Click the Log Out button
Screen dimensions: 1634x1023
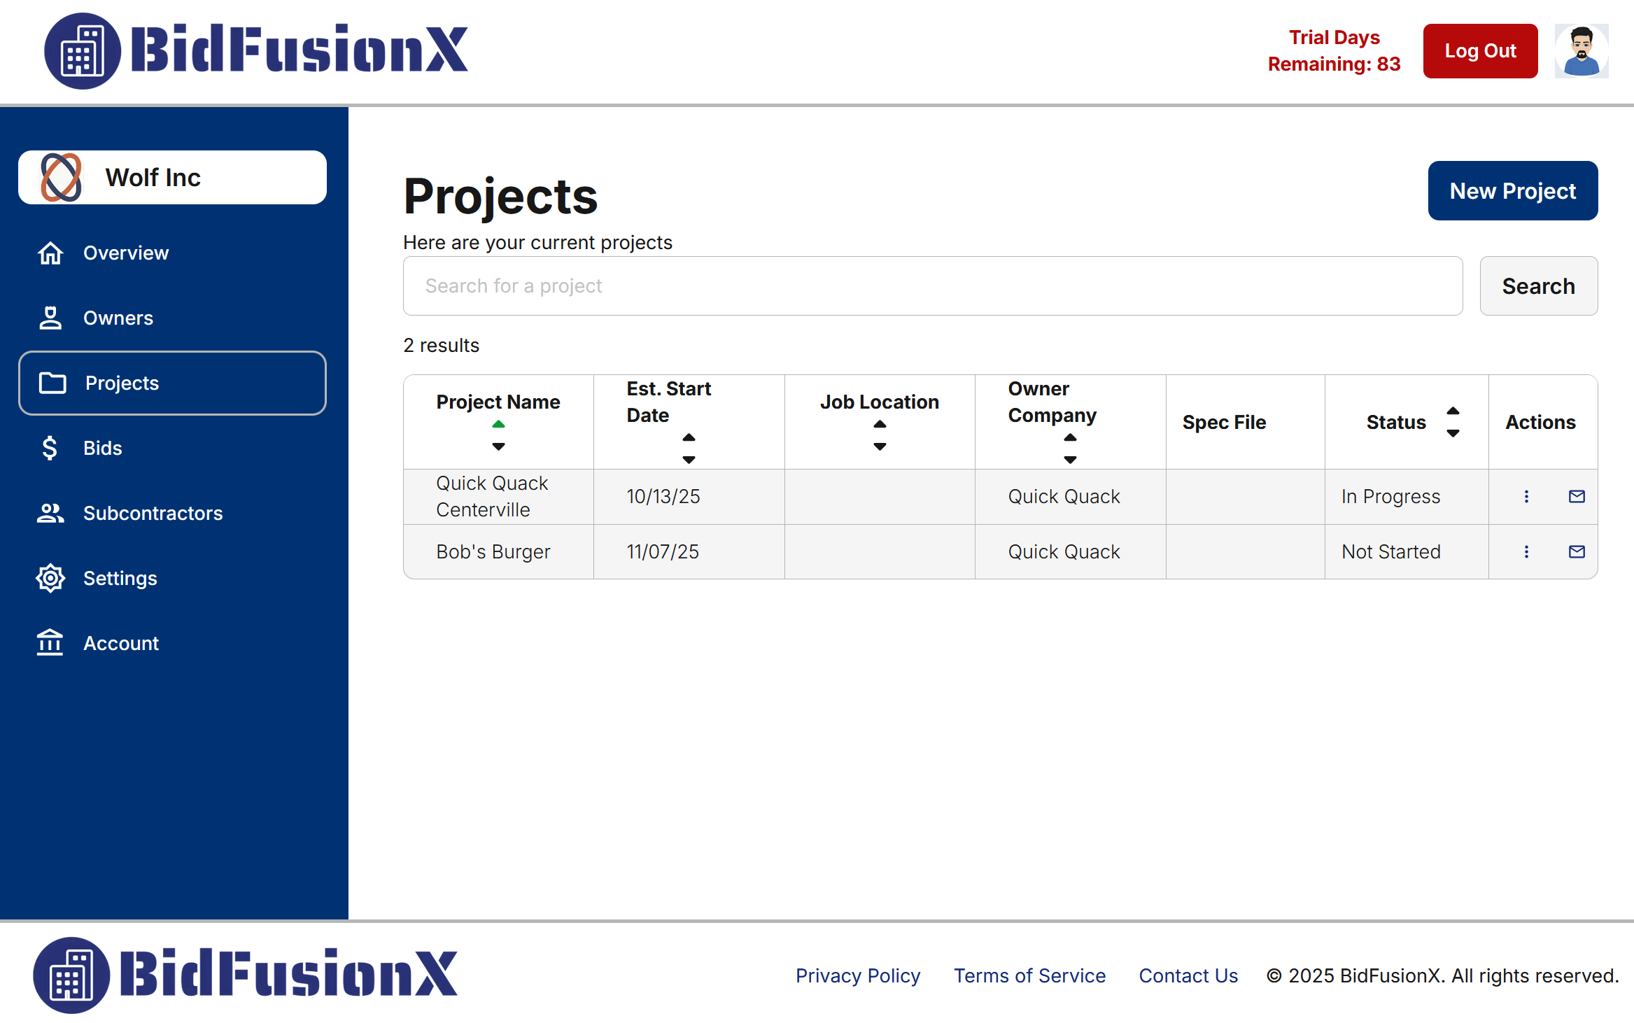click(1480, 50)
